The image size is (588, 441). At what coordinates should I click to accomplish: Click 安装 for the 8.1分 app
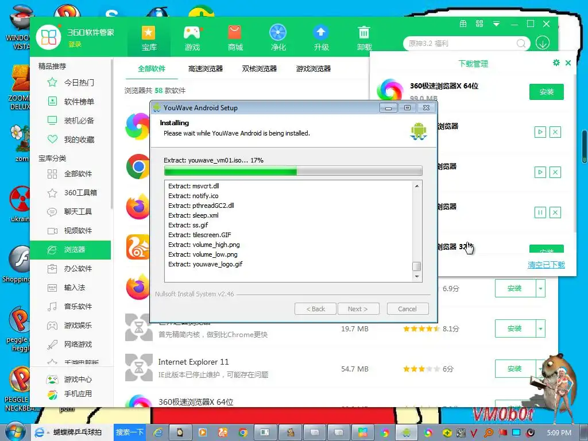coord(515,328)
